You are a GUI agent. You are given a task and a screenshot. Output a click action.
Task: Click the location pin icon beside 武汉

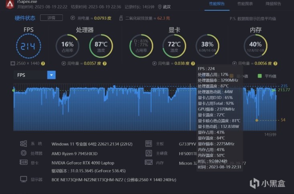tap(160, 7)
